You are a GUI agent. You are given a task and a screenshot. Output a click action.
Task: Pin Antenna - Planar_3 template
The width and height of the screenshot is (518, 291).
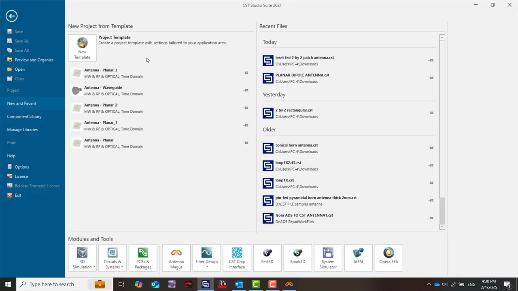pos(246,73)
